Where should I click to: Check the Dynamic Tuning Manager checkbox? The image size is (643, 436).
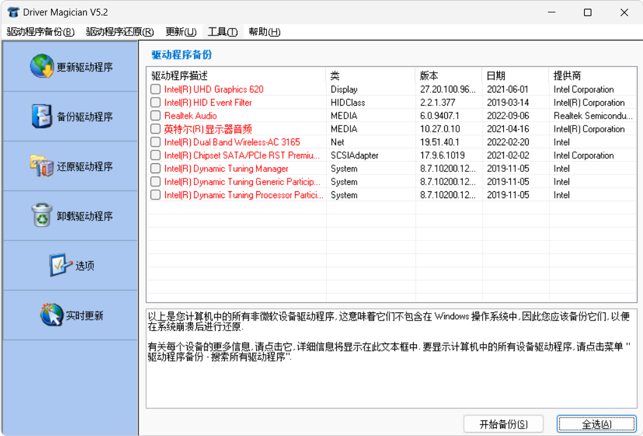point(155,168)
